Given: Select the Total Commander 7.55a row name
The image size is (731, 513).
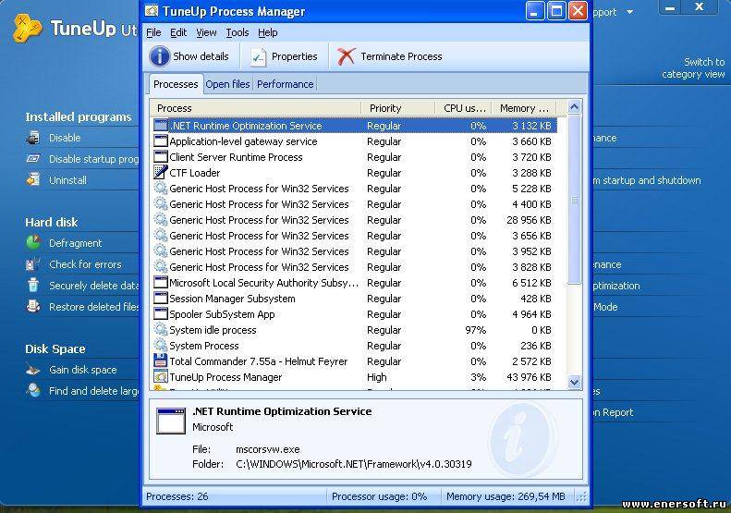Looking at the screenshot, I should (258, 361).
